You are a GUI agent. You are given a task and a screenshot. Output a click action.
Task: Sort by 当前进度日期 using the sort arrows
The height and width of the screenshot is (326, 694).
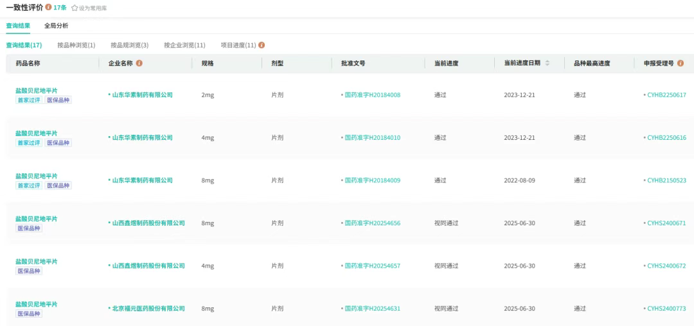547,64
